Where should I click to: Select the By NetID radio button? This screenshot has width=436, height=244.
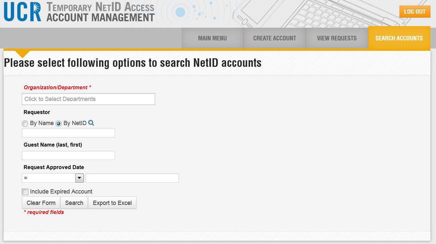(59, 123)
